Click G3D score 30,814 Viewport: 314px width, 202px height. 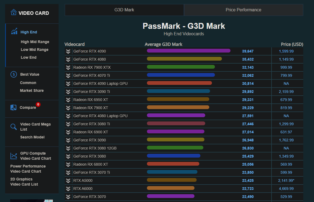[x=248, y=83]
